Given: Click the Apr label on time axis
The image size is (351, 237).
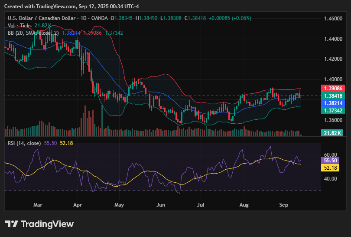Looking at the screenshot, I should tap(78, 205).
